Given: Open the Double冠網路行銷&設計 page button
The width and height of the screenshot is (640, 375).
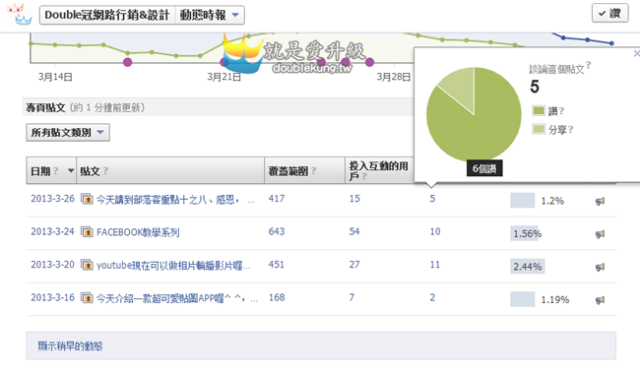Looking at the screenshot, I should (x=107, y=15).
